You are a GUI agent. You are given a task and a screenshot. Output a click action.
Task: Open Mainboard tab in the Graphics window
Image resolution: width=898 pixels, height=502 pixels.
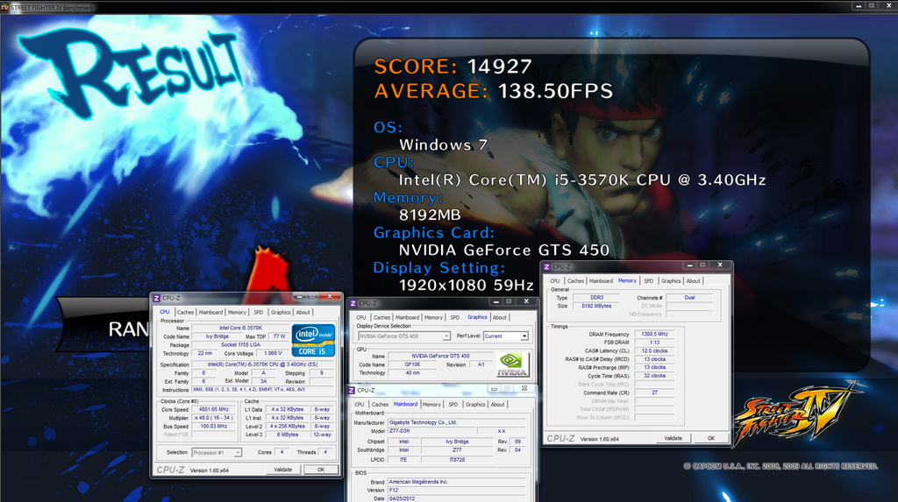[407, 318]
